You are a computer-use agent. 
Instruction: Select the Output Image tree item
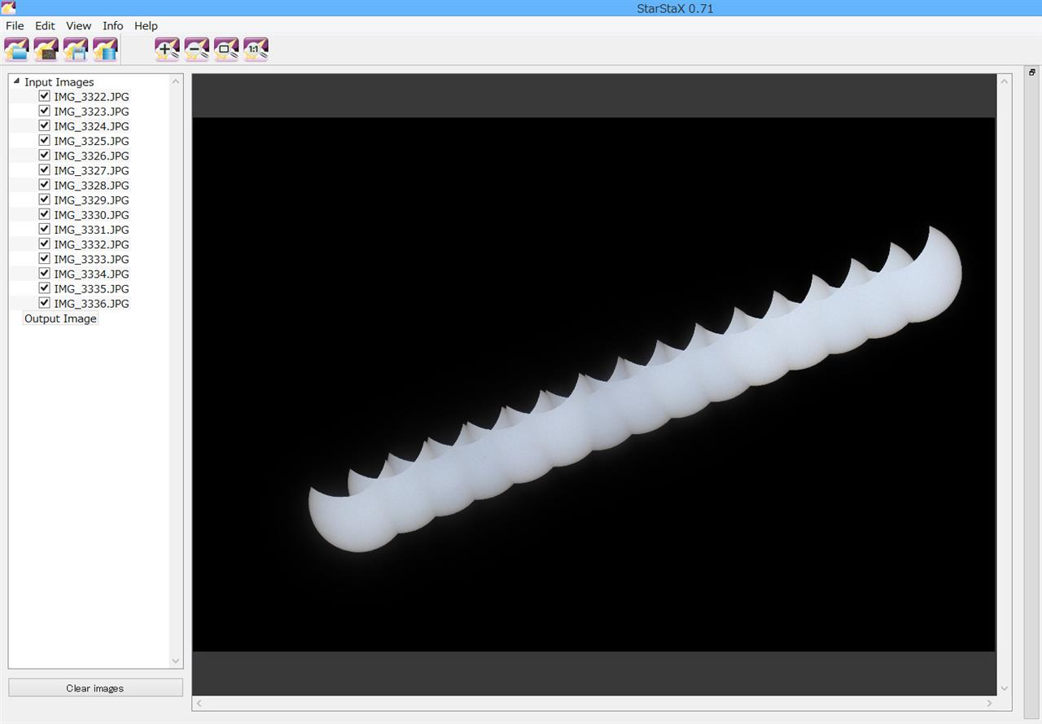(60, 318)
